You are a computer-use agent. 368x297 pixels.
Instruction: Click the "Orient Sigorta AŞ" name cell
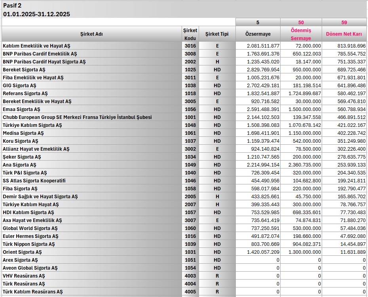click(22, 252)
